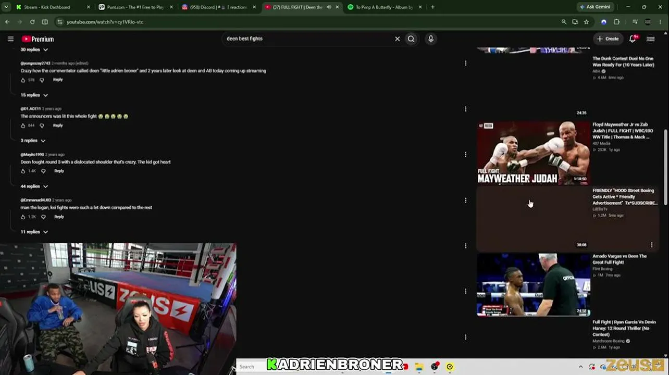Switch to the Punt.com tab
This screenshot has width=669, height=375.
(x=135, y=7)
